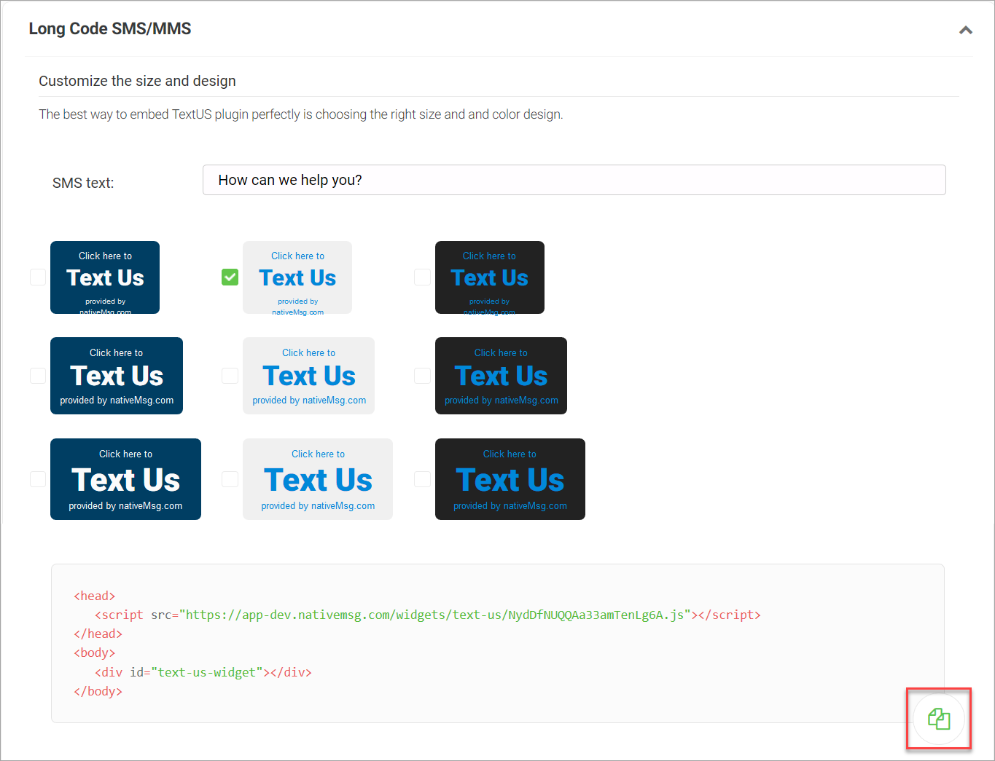This screenshot has height=761, width=995.
Task: Click the description about embedding TextUS plugin
Action: (301, 114)
